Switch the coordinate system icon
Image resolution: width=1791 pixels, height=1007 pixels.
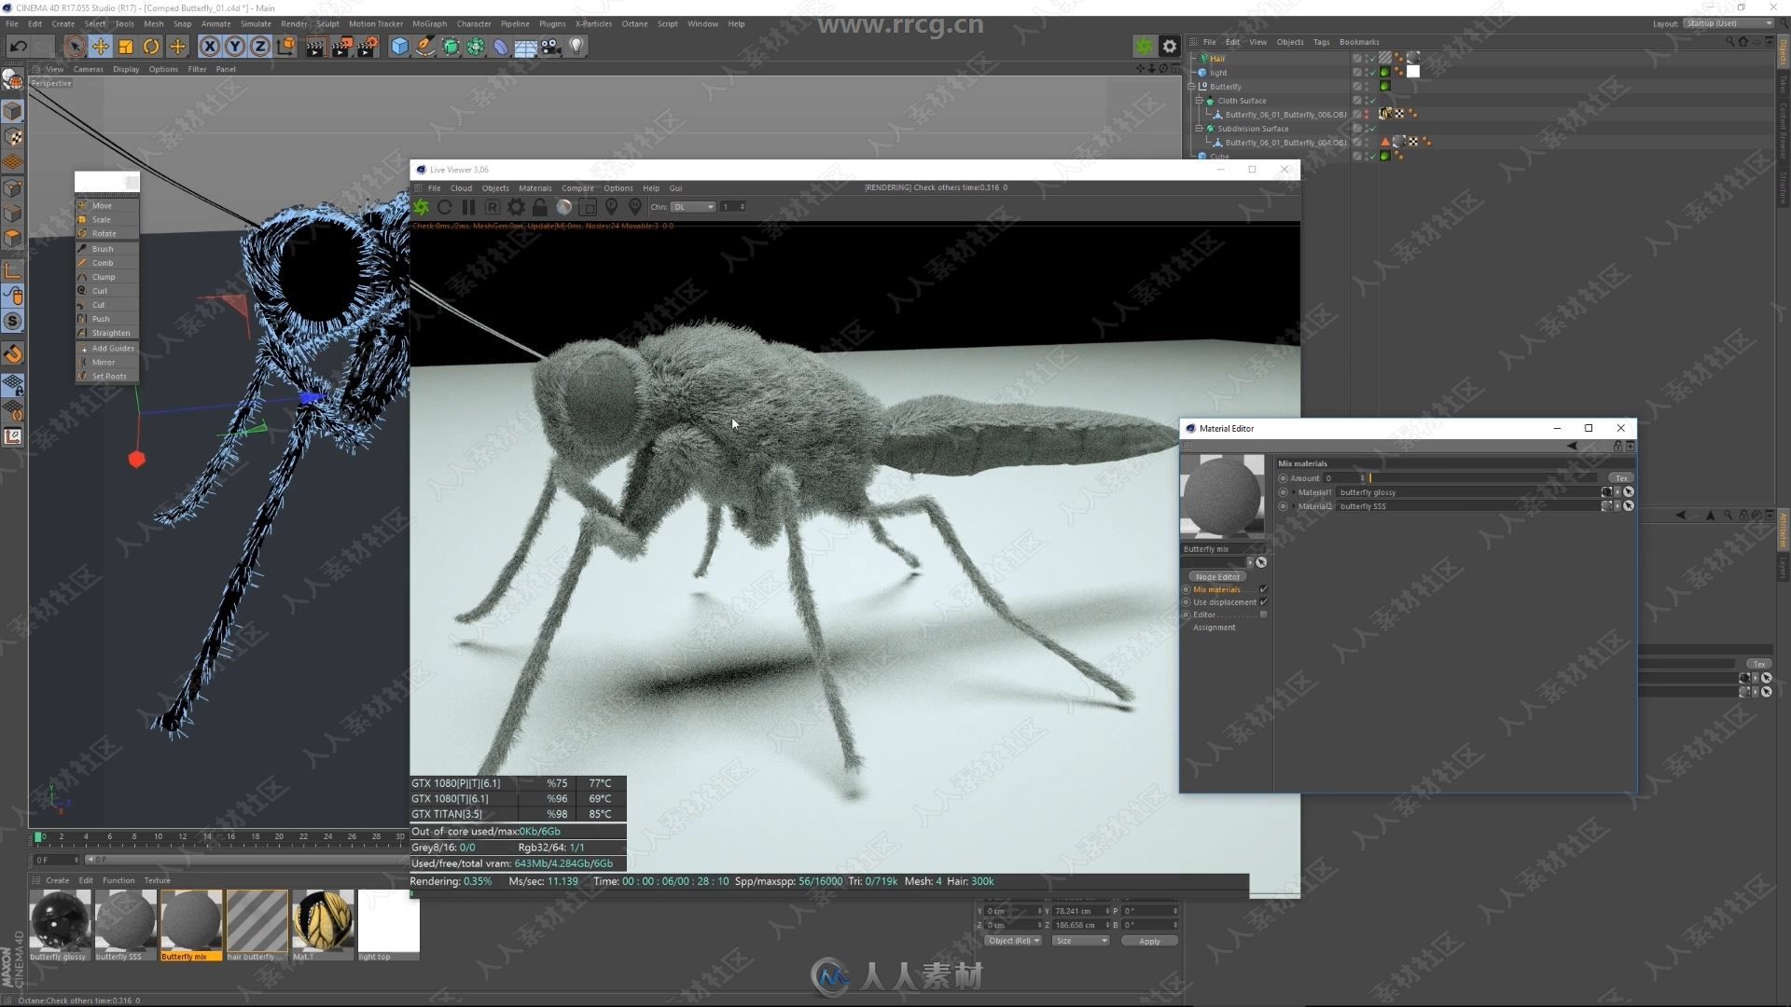[x=286, y=46]
